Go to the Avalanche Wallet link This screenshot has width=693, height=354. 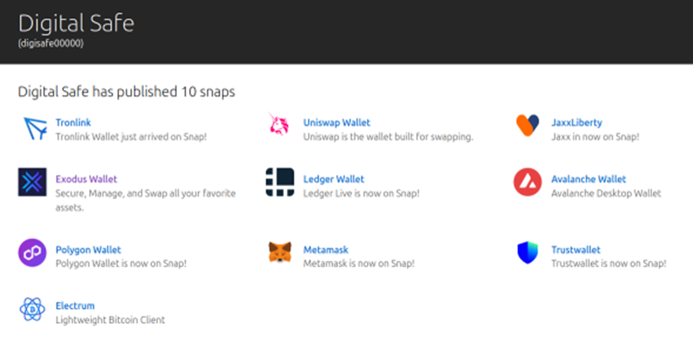coord(588,179)
